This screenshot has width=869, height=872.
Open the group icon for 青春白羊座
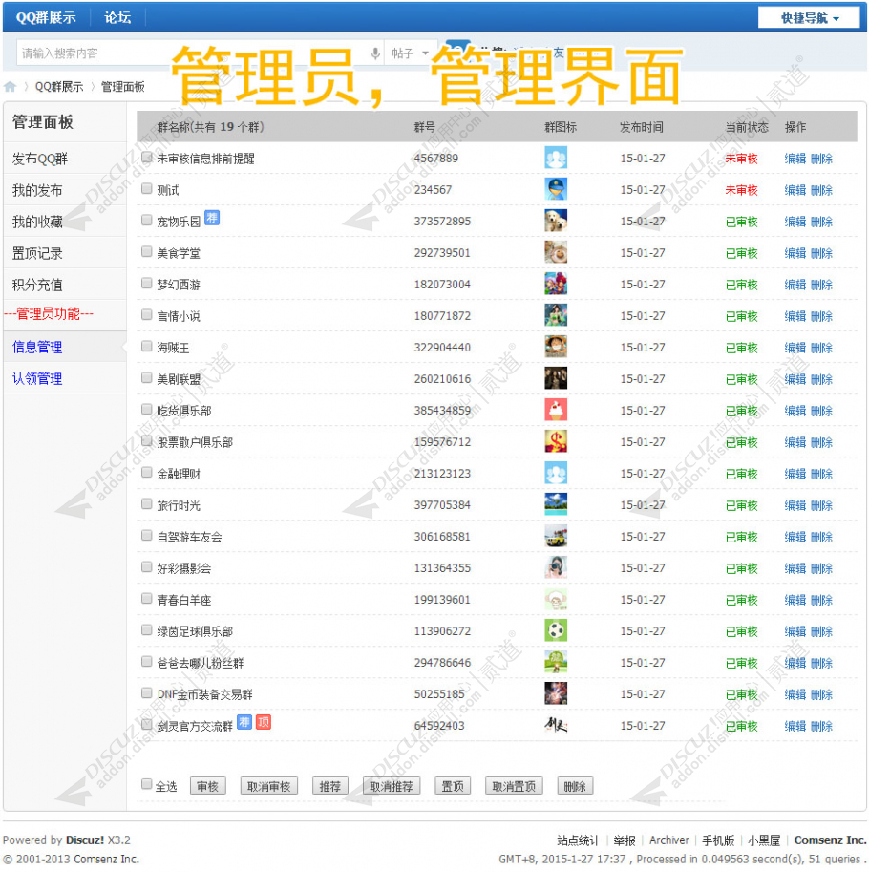pos(556,599)
